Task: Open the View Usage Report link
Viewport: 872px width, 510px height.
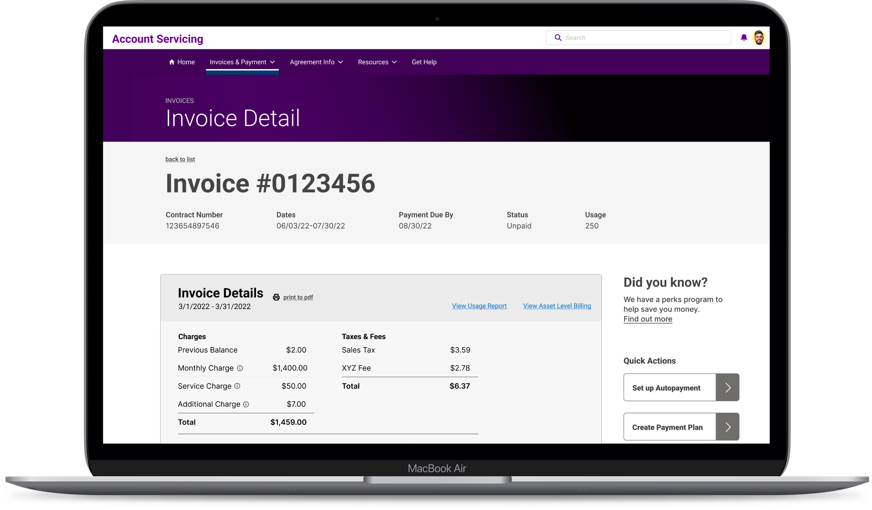Action: 479,306
